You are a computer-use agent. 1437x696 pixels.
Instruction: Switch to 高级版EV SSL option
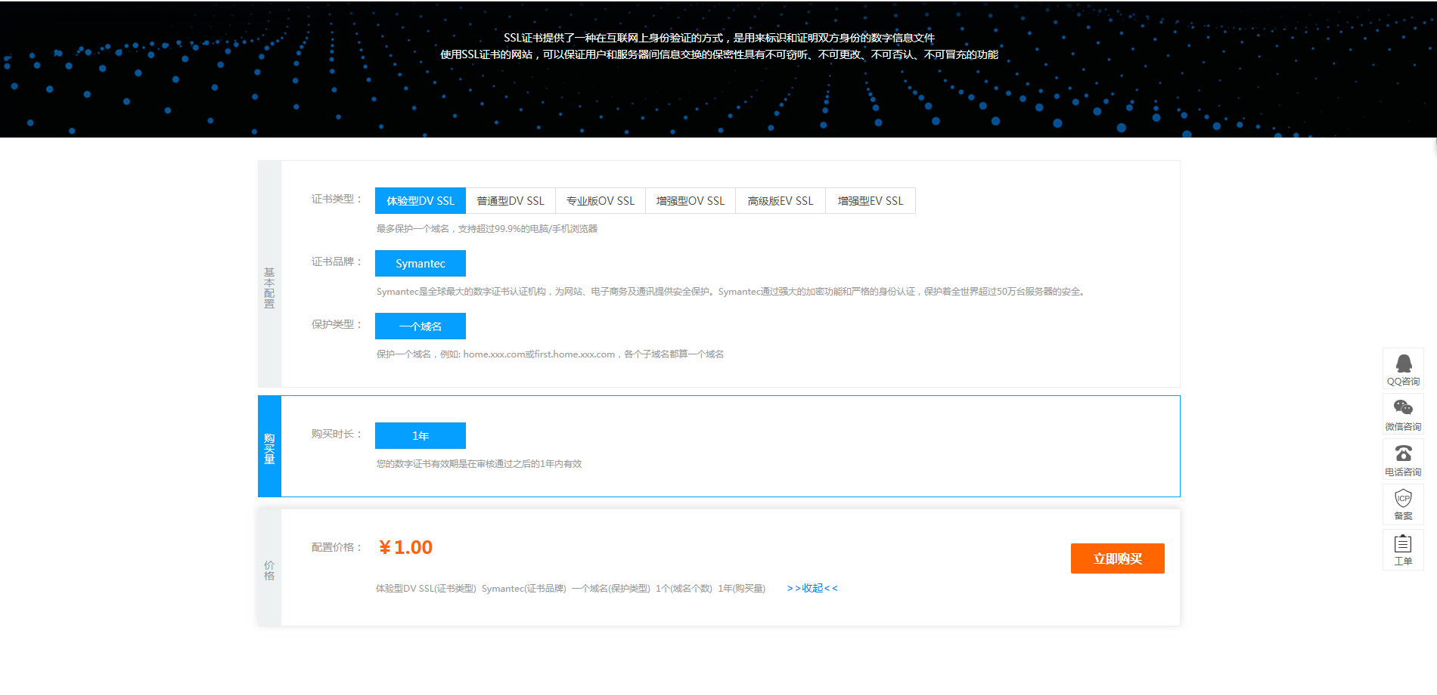point(780,200)
